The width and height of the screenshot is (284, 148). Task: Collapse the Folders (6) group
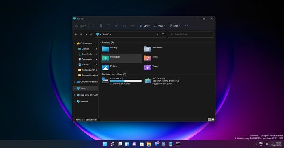pos(101,42)
